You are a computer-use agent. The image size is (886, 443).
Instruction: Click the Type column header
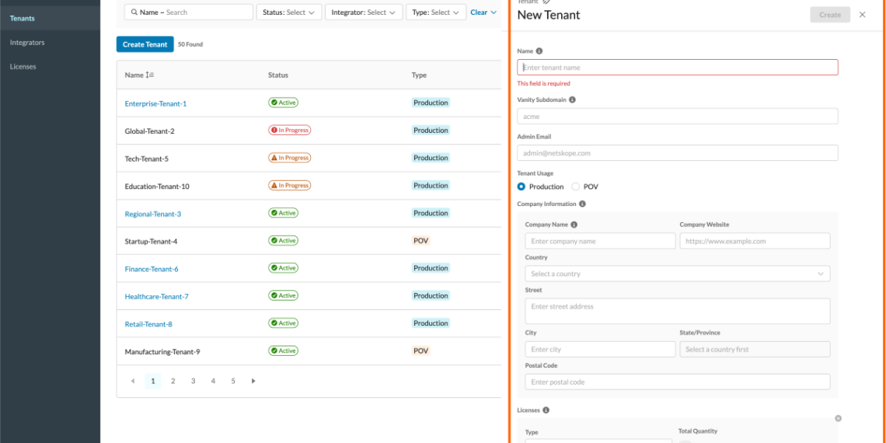[x=419, y=75]
